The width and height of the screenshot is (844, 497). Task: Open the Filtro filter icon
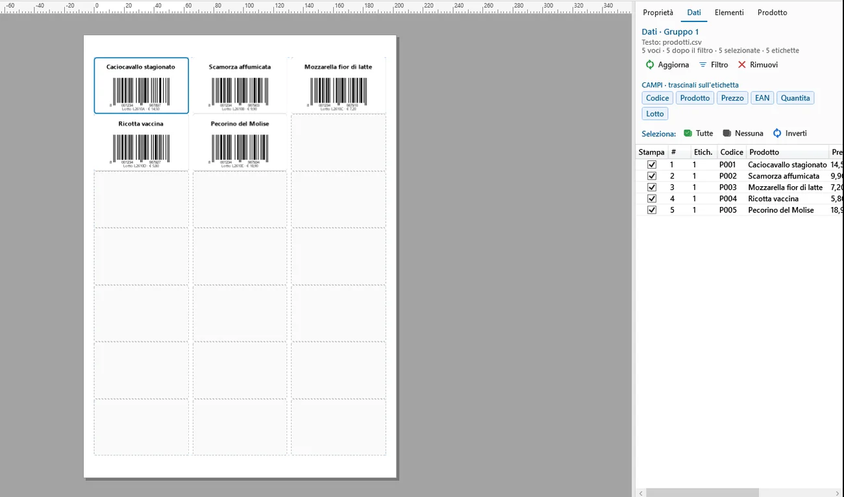pyautogui.click(x=702, y=65)
